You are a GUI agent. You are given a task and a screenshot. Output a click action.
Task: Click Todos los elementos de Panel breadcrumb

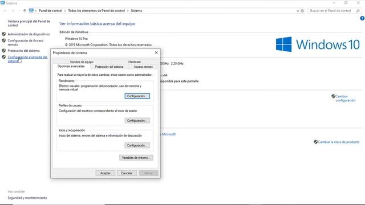point(96,11)
